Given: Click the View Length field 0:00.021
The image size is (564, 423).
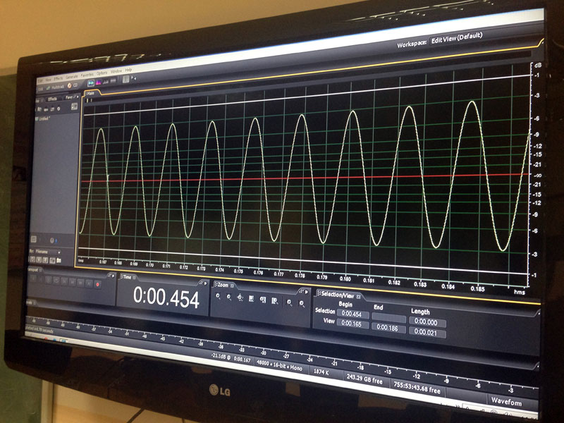Looking at the screenshot, I should point(427,332).
